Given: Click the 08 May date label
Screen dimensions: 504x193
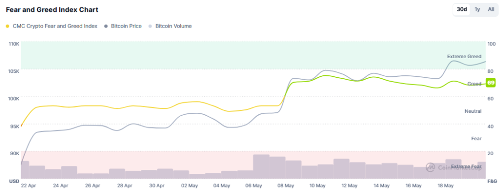Looking at the screenshot, I should tap(285, 186).
